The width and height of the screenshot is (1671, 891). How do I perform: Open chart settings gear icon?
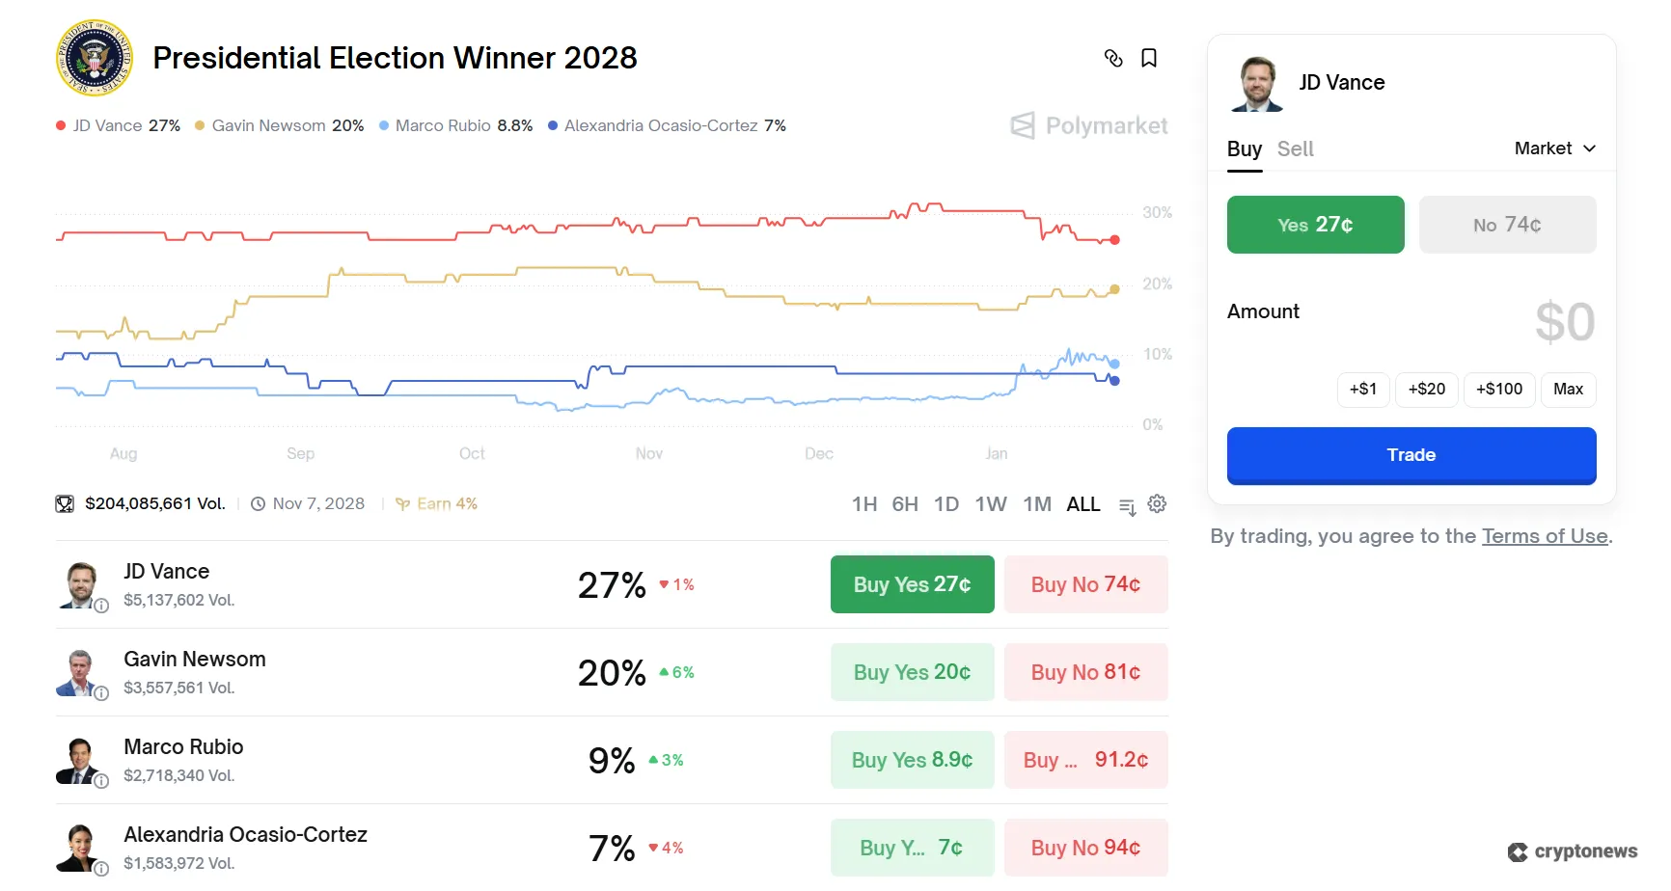tap(1157, 503)
